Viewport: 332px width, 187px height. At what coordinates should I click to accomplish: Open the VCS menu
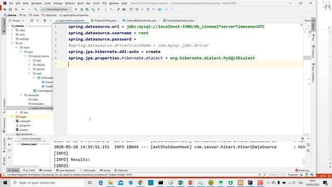[x=104, y=3]
